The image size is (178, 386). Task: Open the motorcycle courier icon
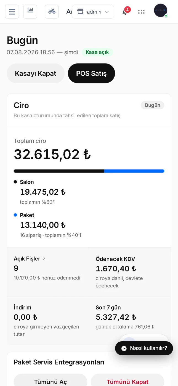[x=52, y=12]
